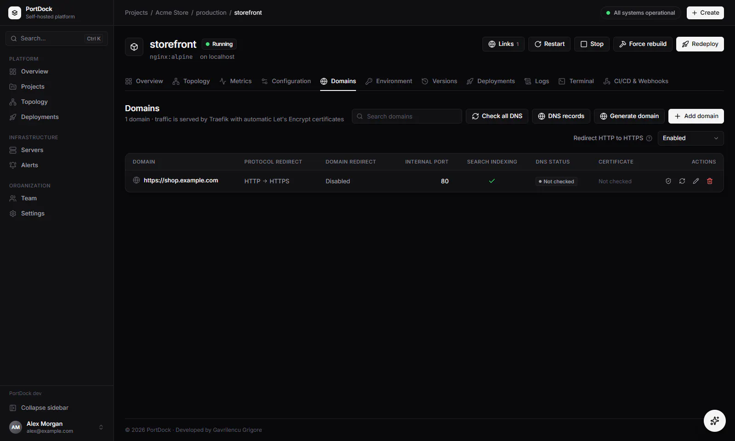Open the Topology service tab
Viewport: 735px width, 441px height.
pos(191,81)
